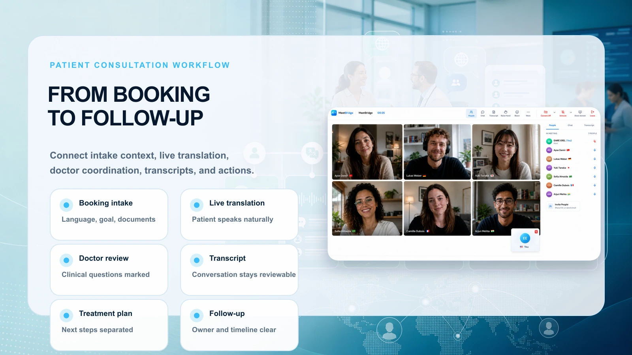Select Camille Dubois's video tile

click(437, 208)
